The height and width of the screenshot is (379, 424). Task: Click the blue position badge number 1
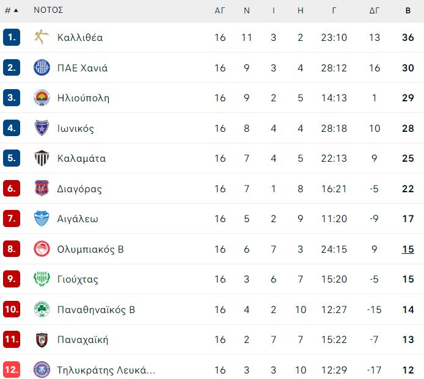(12, 37)
